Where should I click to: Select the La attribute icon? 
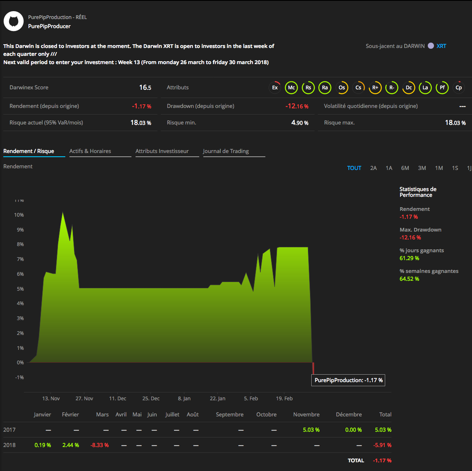tap(425, 88)
